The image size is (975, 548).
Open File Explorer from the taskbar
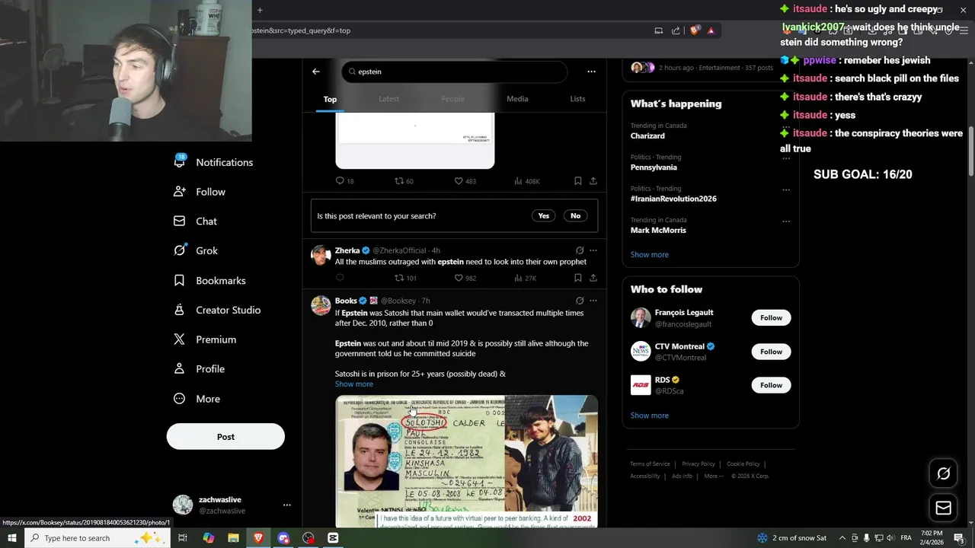233,538
